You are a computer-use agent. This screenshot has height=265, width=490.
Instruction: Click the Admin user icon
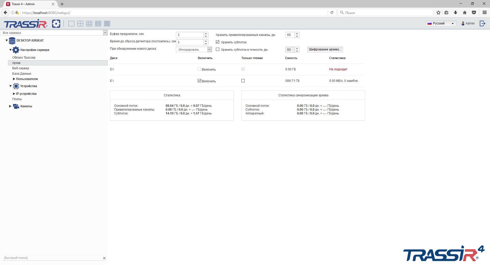pyautogui.click(x=463, y=23)
